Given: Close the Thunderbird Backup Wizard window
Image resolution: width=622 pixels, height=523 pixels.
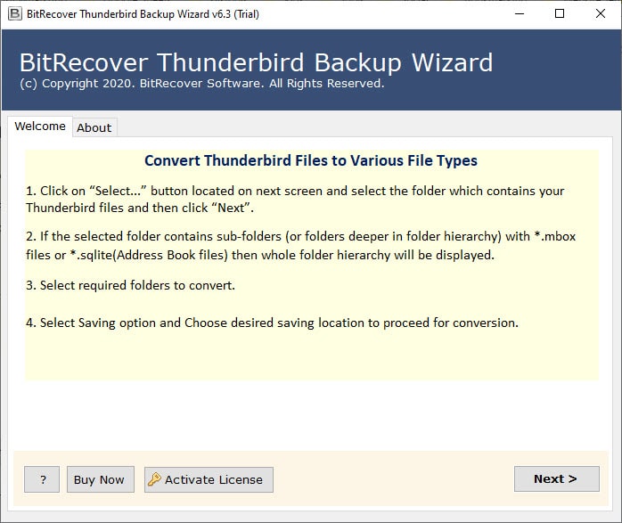Looking at the screenshot, I should (x=601, y=13).
